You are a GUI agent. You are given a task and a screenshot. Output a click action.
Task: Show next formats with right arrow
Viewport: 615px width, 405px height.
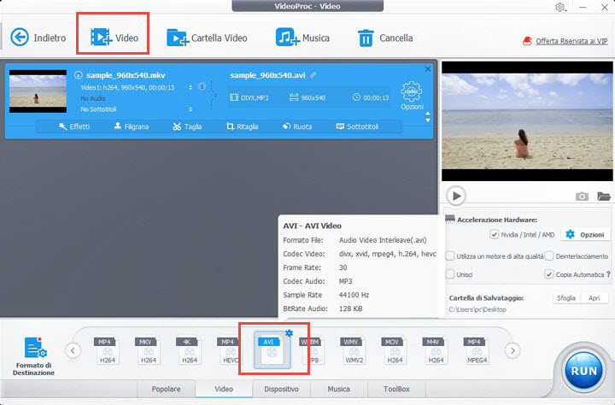pos(512,350)
